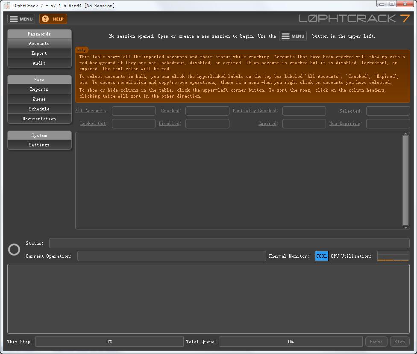This screenshot has width=417, height=354.
Task: Show the job Queue
Action: coord(39,99)
